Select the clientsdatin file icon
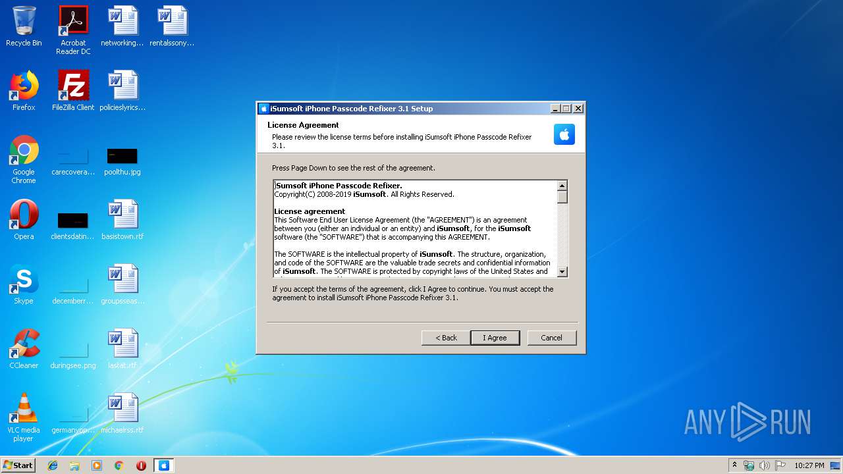Viewport: 843px width, 474px height. [x=73, y=225]
